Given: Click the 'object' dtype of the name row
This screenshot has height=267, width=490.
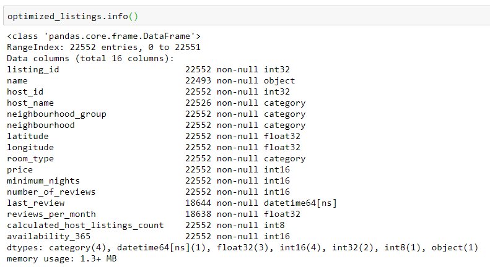Looking at the screenshot, I should [x=279, y=80].
